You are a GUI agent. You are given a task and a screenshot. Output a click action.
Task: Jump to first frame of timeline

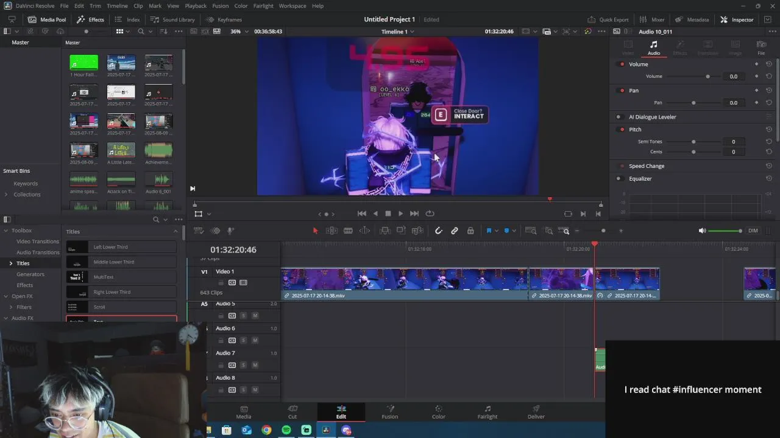tap(361, 214)
